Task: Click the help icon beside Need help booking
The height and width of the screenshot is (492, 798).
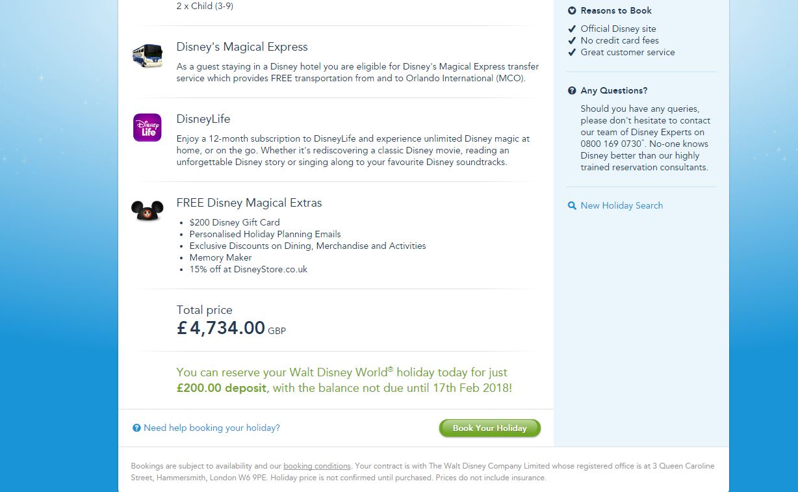Action: tap(136, 428)
